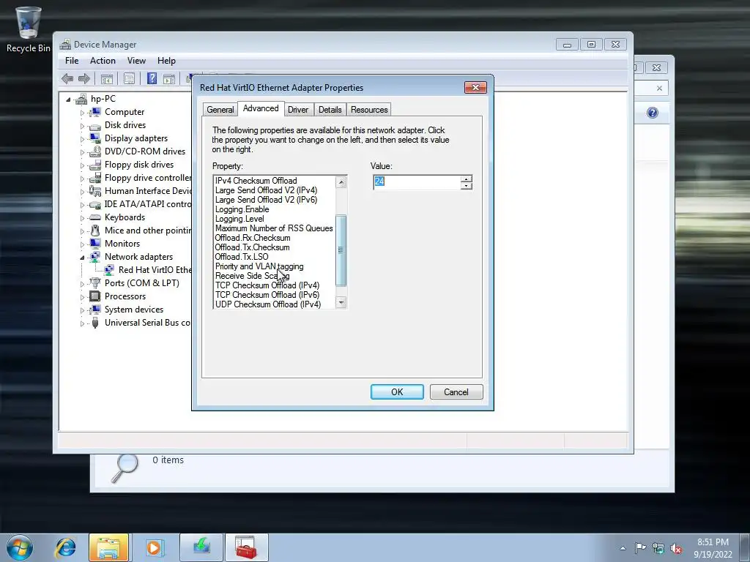Expand the Ports (COM & LPT) node

coord(82,284)
